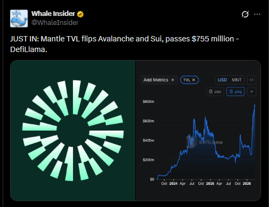Download the chart as .png
269x207 pixels.
coord(235,91)
